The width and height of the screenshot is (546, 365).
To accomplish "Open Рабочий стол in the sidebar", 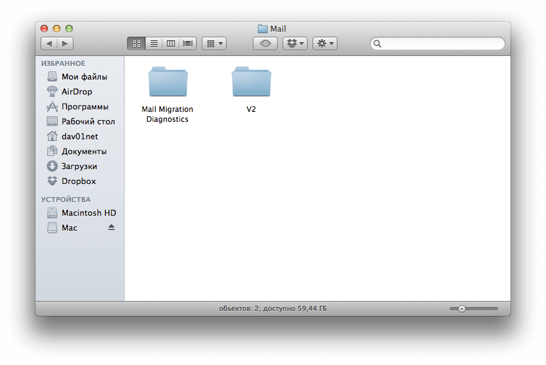I will [80, 121].
